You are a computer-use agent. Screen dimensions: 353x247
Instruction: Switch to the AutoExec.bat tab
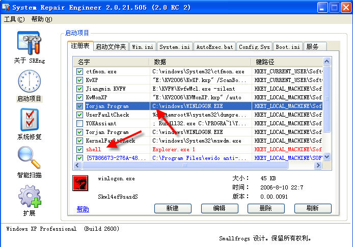pyautogui.click(x=214, y=47)
